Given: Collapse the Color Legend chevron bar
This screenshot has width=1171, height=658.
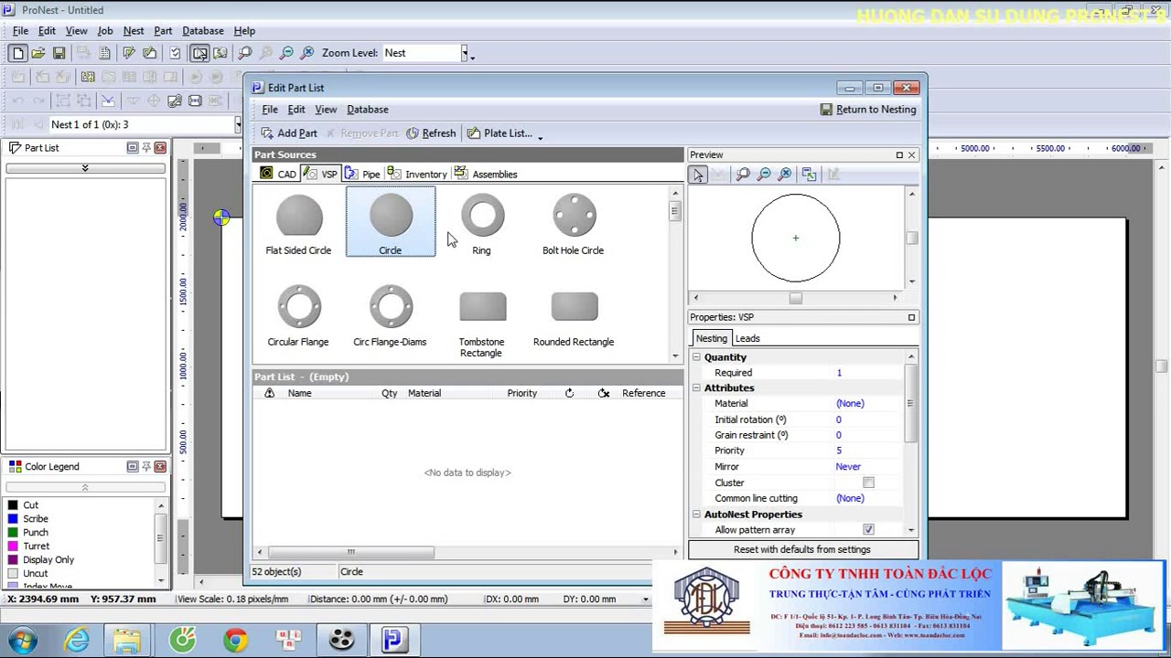Looking at the screenshot, I should point(85,487).
